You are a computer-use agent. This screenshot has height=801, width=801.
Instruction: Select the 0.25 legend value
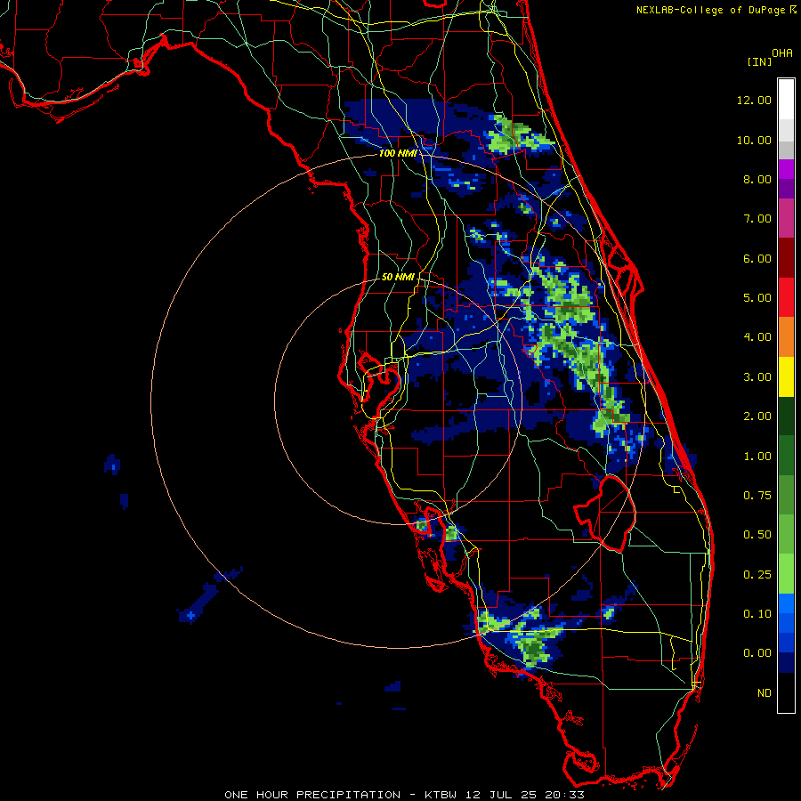[x=757, y=575]
